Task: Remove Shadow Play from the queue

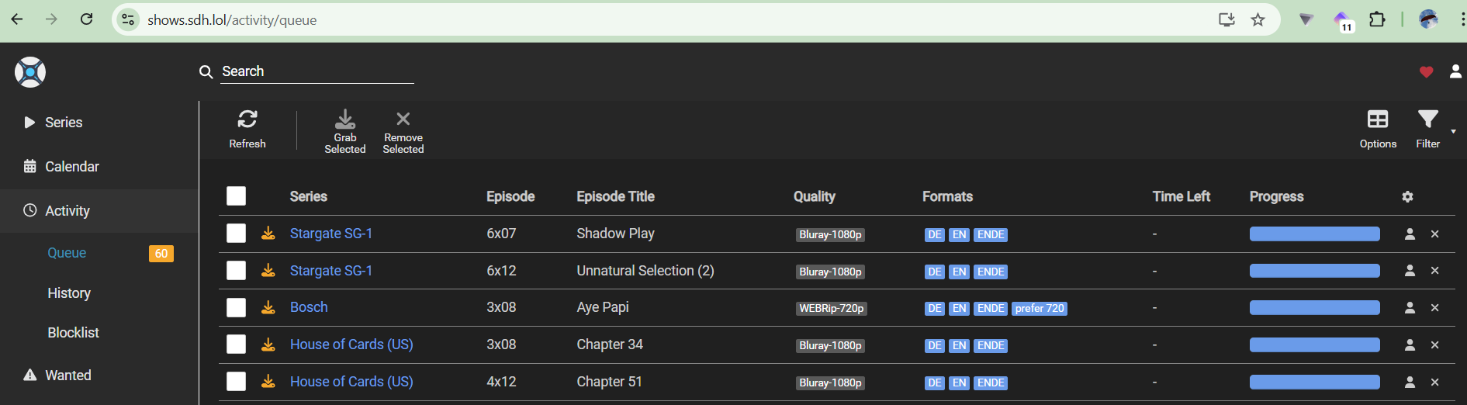Action: click(1434, 234)
